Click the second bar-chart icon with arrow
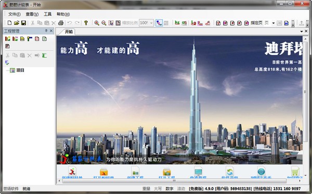Viewport: 312px width, 194px height. click(x=15, y=39)
